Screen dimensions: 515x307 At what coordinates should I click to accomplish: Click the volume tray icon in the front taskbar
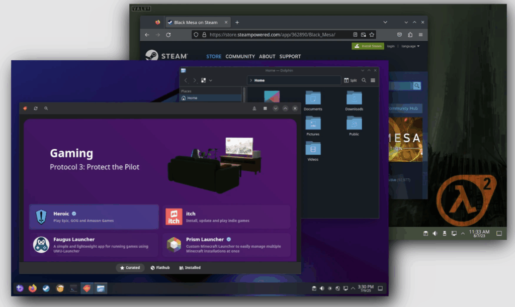(322, 288)
